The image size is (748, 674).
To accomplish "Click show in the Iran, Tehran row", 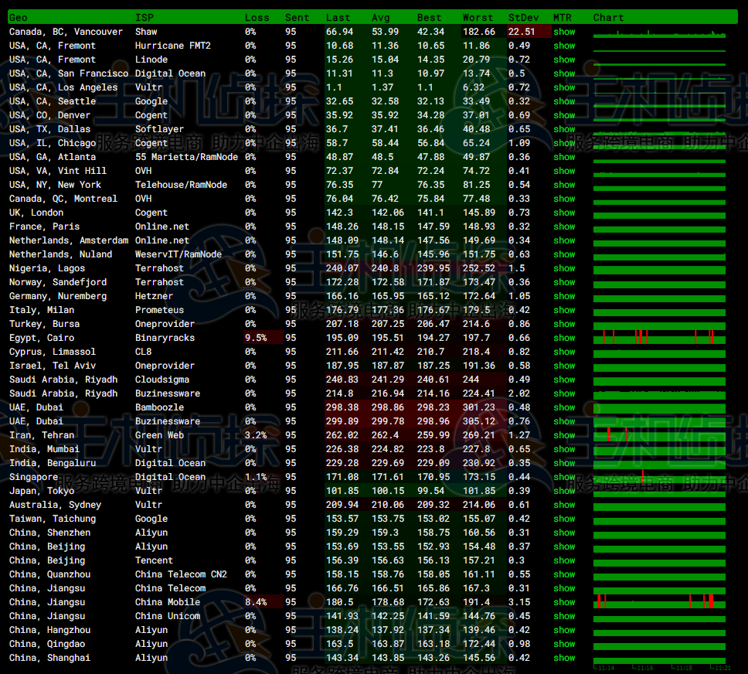I will coord(564,435).
